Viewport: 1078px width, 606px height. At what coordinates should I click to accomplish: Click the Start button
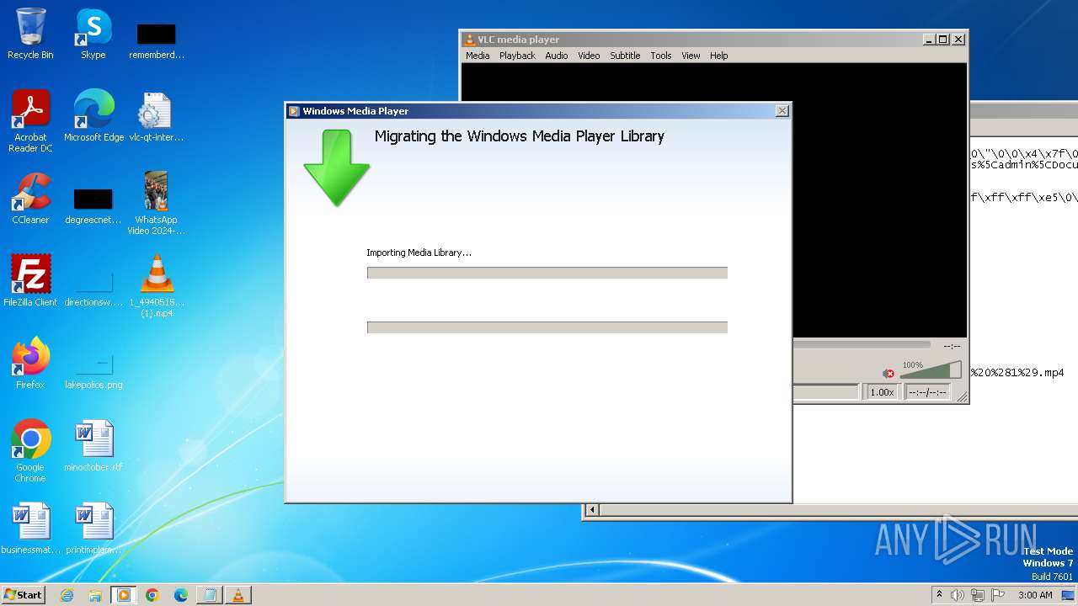23,594
